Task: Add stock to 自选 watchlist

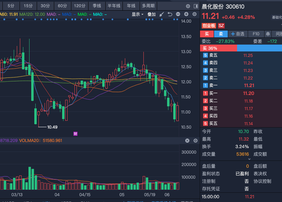Action: [238, 34]
